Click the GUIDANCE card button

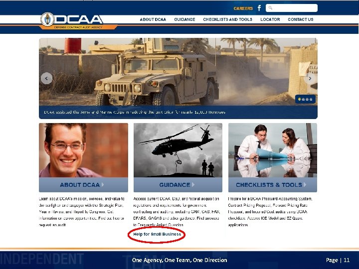[x=178, y=185]
